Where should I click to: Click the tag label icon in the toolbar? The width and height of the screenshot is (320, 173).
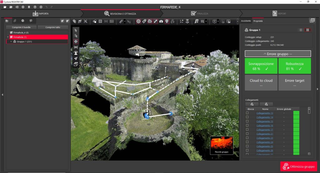pyautogui.click(x=144, y=22)
